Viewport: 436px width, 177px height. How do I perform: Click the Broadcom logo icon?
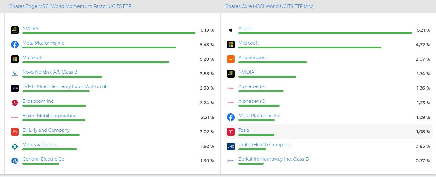15,103
